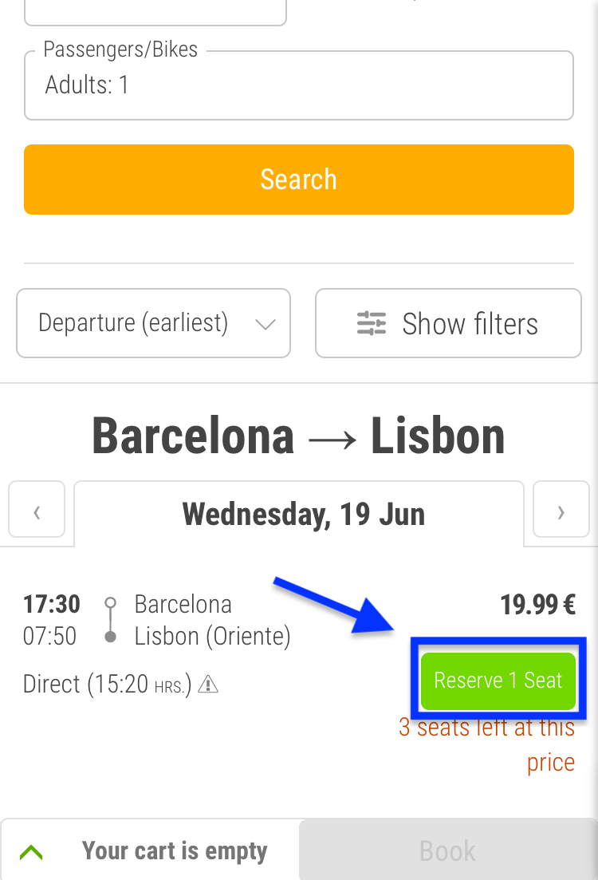Click the orange Search button
Screen dimensions: 598x880
click(299, 180)
